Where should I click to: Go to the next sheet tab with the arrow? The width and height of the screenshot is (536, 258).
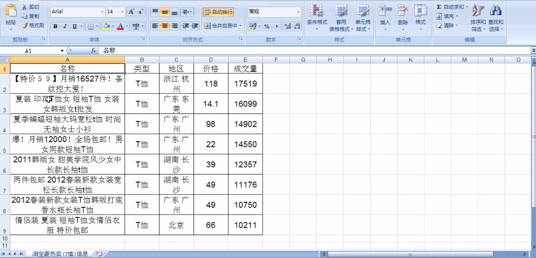pos(15,254)
